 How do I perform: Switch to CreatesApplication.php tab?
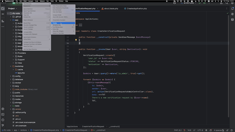click(135, 8)
